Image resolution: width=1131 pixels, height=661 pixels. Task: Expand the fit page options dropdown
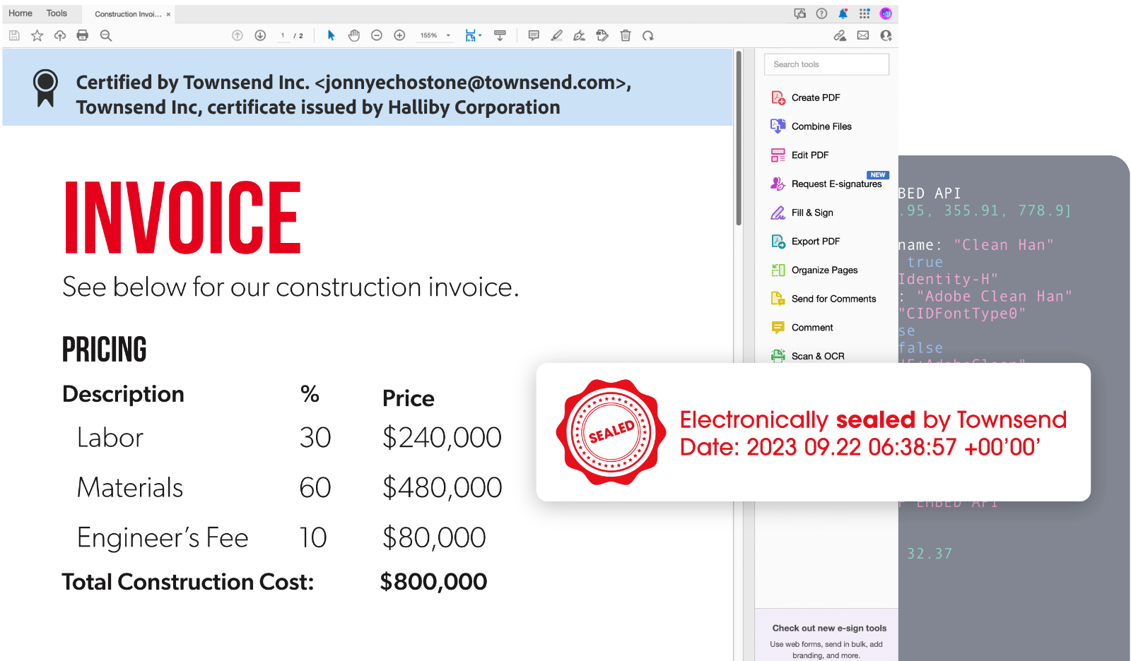[480, 35]
